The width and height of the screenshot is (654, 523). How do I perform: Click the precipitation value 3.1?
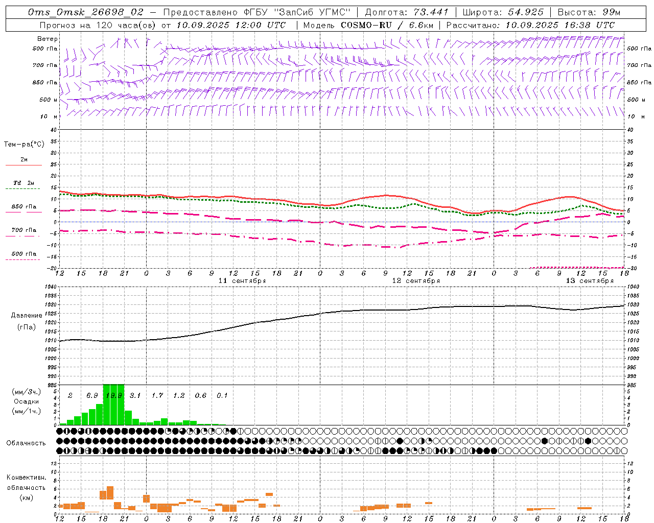[135, 396]
